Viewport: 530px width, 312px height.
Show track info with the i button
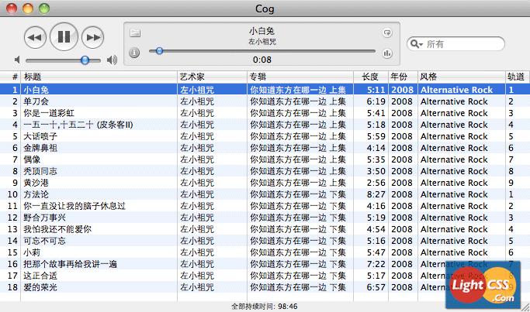click(134, 53)
